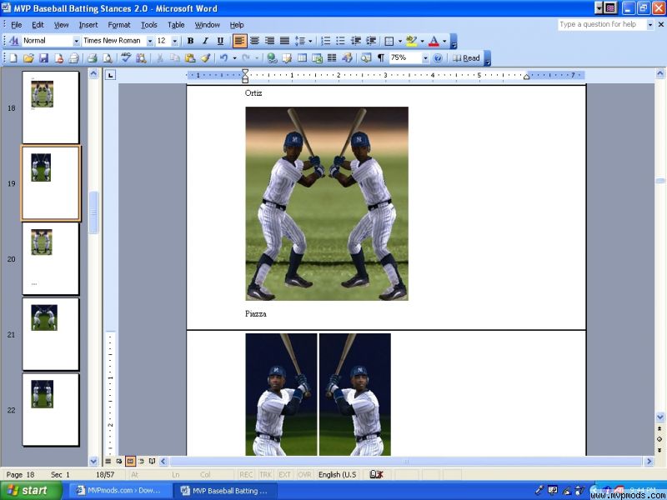Image resolution: width=667 pixels, height=500 pixels.
Task: Click the Insert Table icon
Action: 302,57
